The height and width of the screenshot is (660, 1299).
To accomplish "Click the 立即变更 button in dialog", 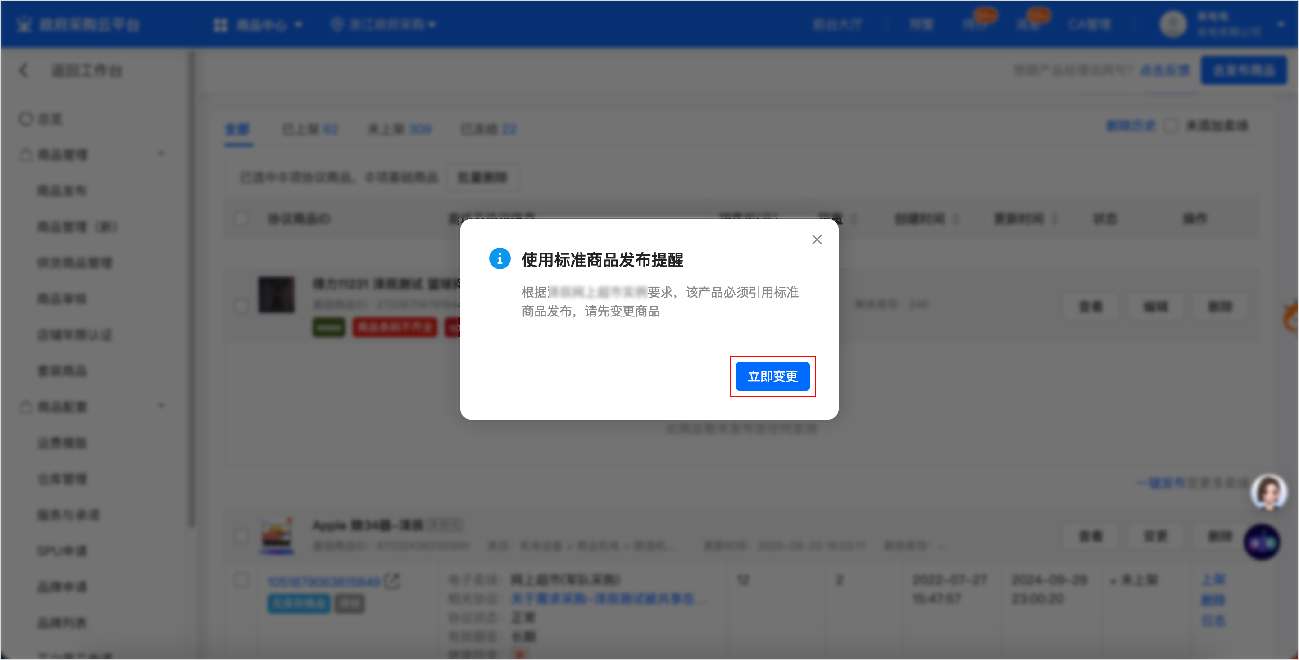I will point(772,376).
